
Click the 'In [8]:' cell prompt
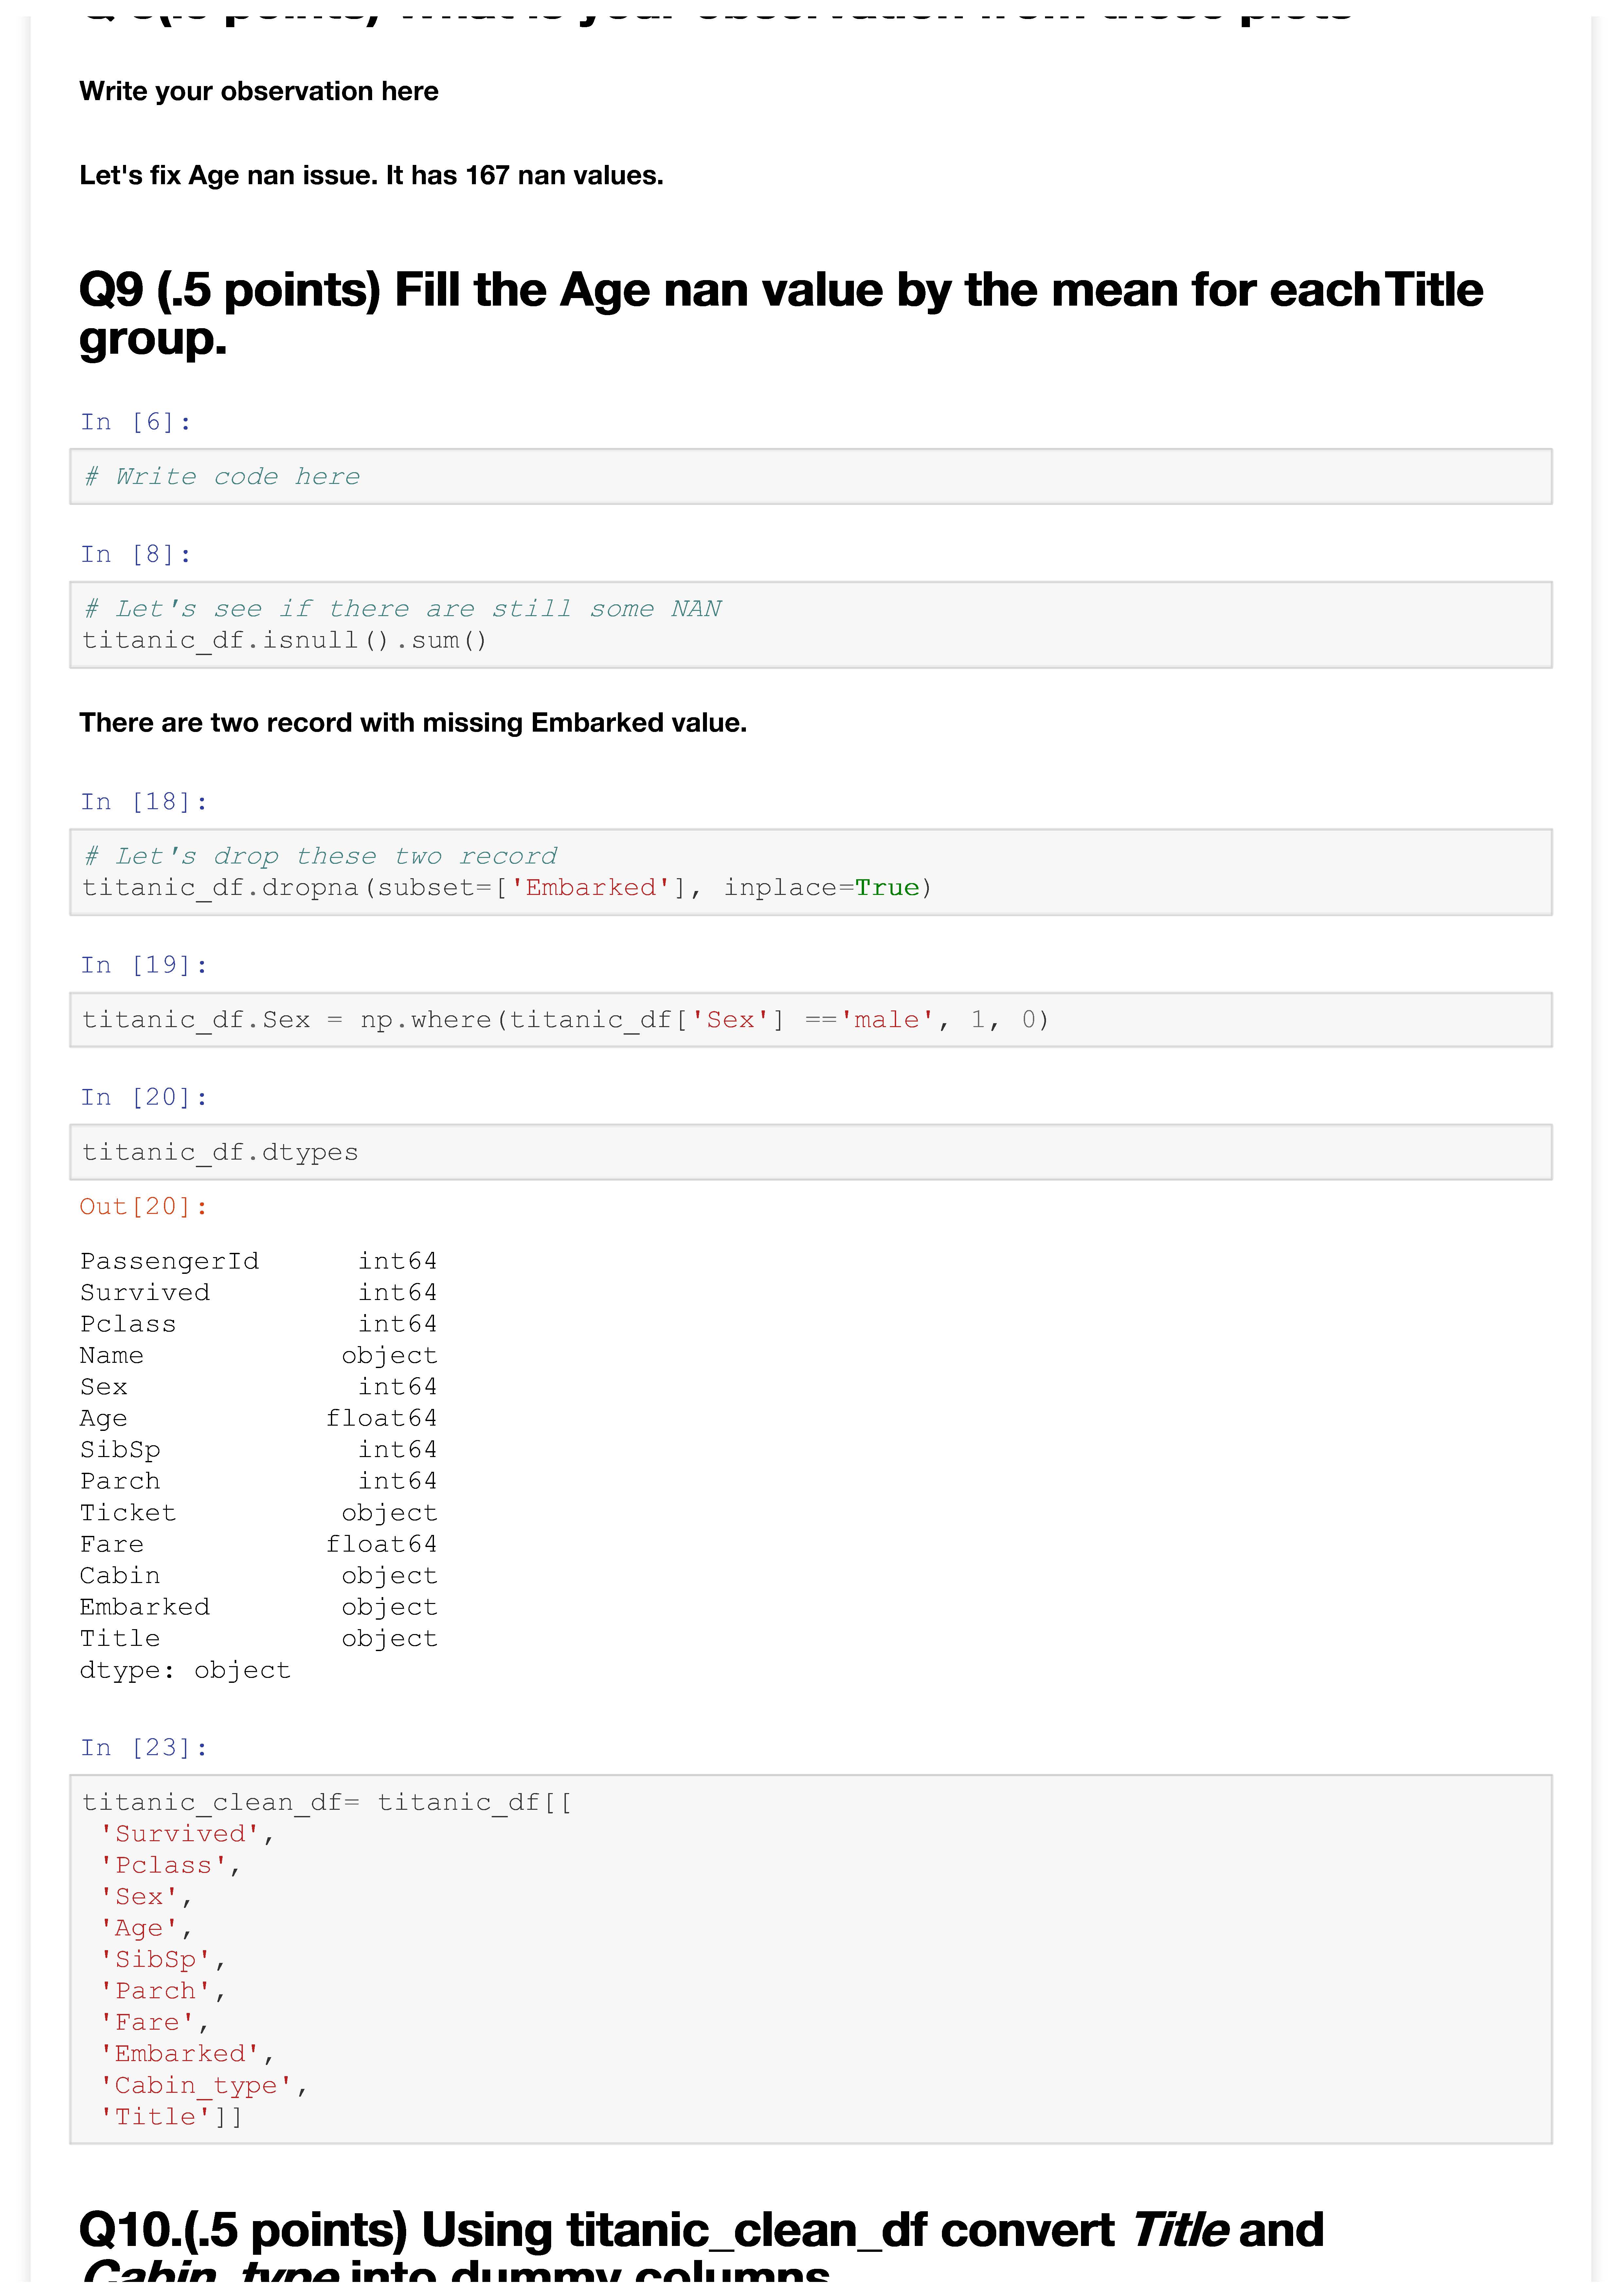pyautogui.click(x=136, y=554)
